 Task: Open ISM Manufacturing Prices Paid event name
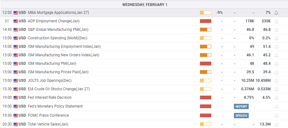(x=58, y=72)
